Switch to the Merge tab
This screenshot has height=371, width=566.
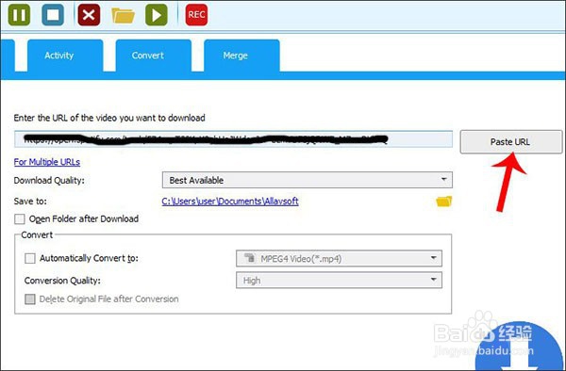(x=241, y=56)
